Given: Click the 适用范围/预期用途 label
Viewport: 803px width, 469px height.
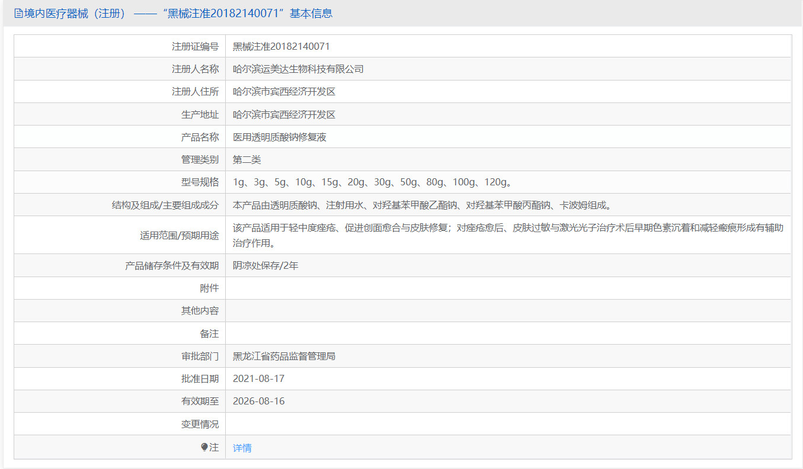Looking at the screenshot, I should point(180,235).
